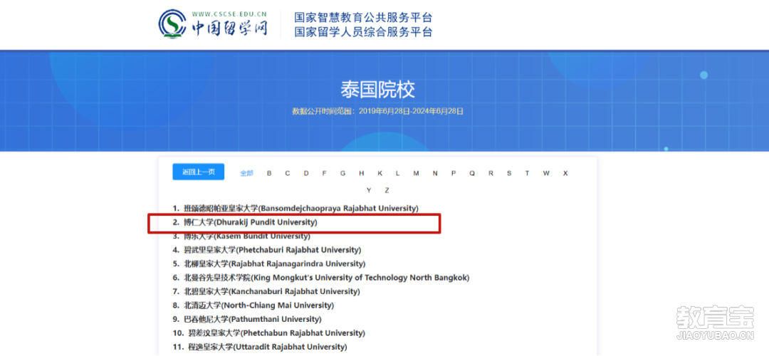Filter universities by letter G
Screen dimensions: 769x356
(342, 173)
